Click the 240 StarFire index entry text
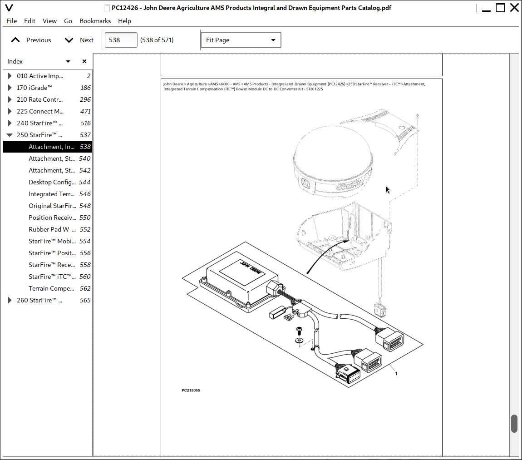This screenshot has width=522, height=460. (39, 123)
